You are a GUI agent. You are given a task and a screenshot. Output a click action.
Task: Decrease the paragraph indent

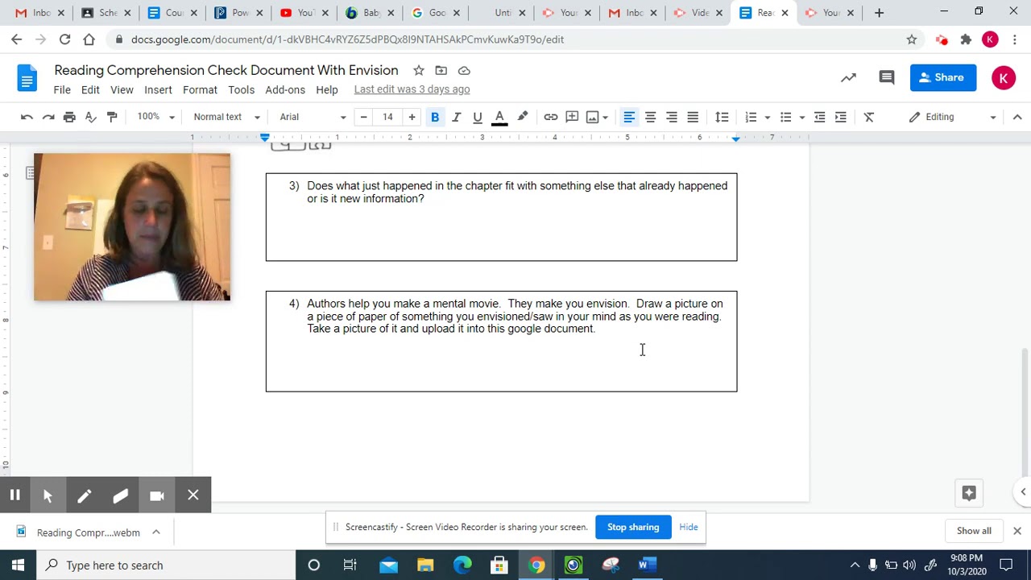pyautogui.click(x=819, y=117)
